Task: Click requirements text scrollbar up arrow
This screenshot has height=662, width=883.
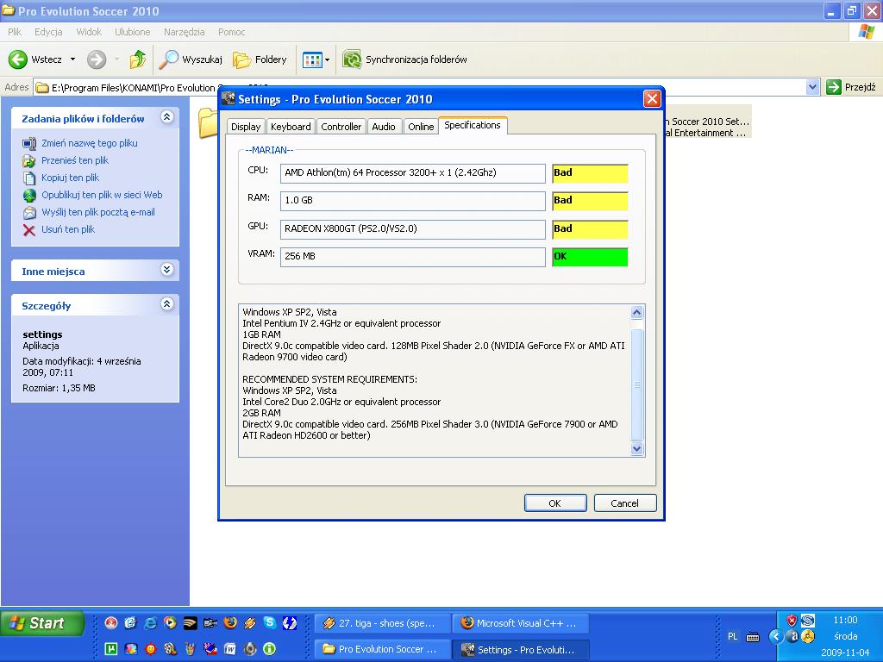Action: [637, 312]
